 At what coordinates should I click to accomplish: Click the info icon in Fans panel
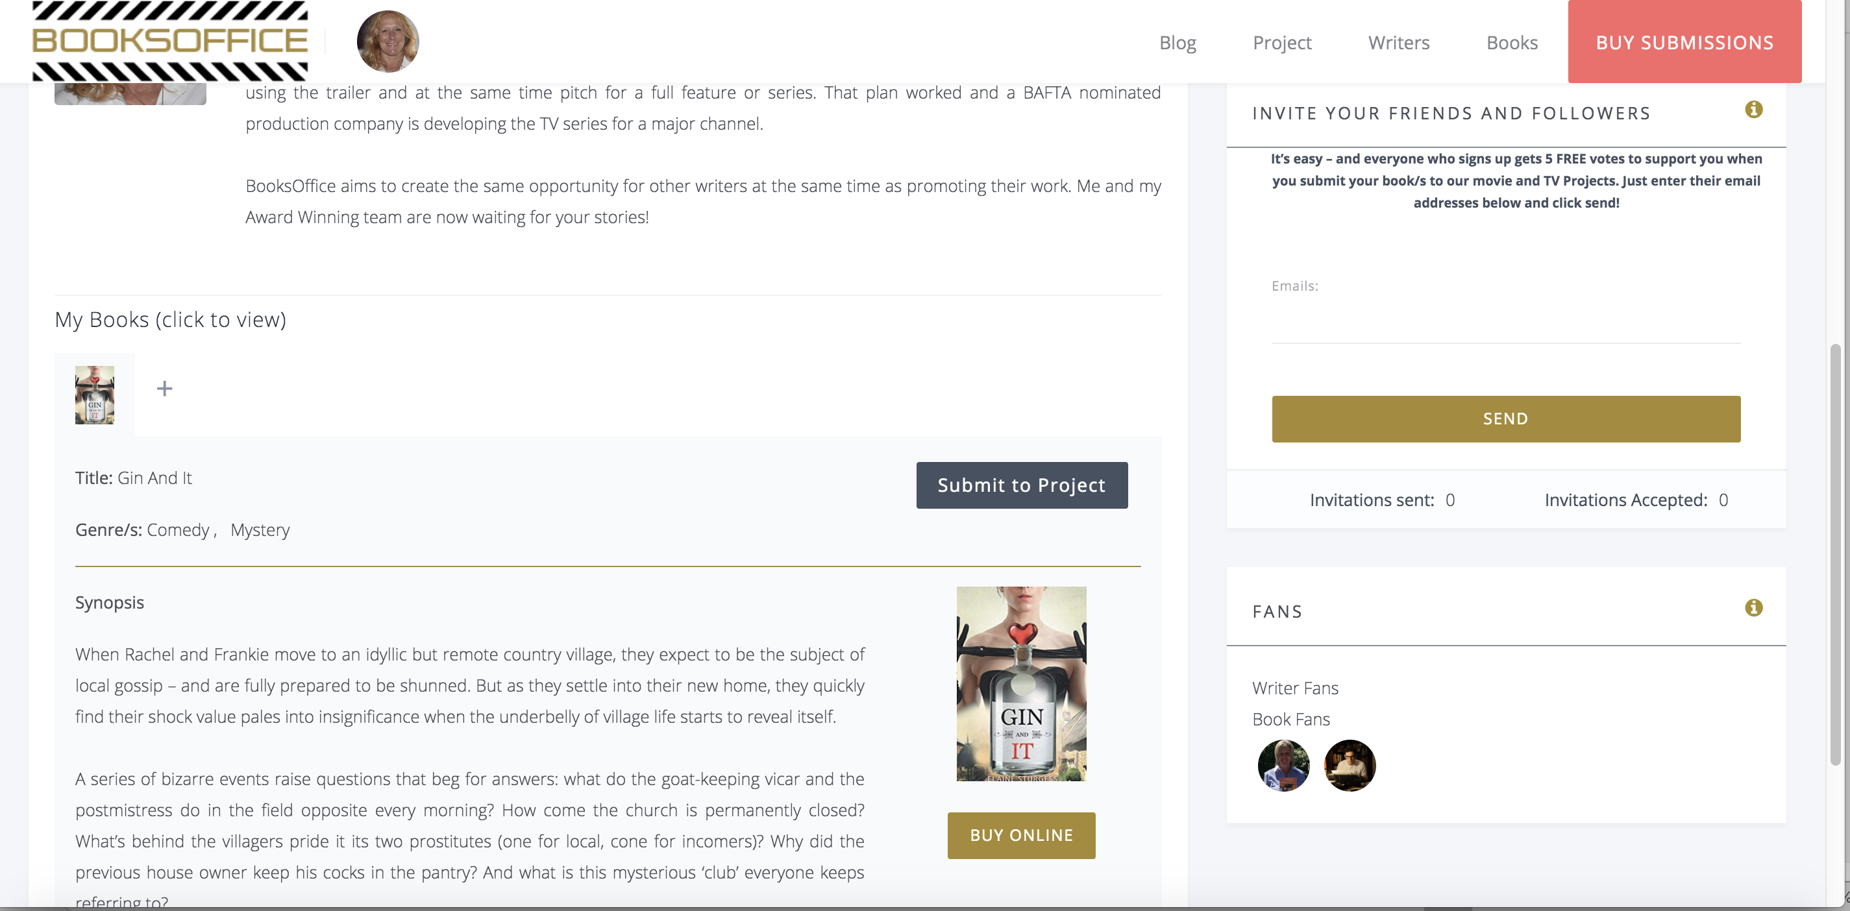click(x=1753, y=608)
